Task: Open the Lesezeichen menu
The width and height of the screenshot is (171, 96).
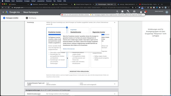Action: (x=41, y=1)
